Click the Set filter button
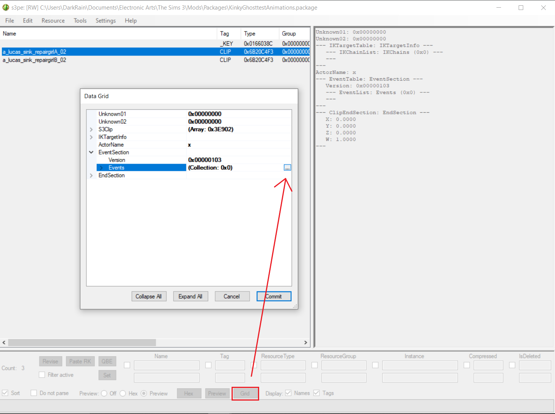Viewport: 555px width, 414px height. (107, 375)
